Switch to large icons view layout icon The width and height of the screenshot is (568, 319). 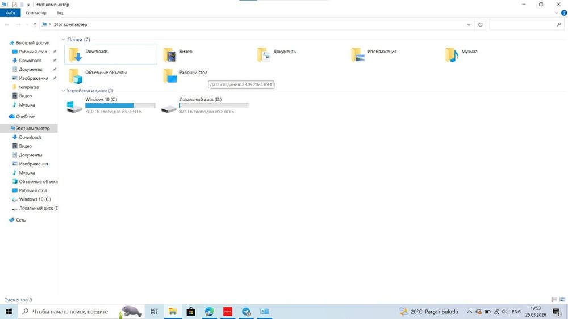[x=562, y=300]
